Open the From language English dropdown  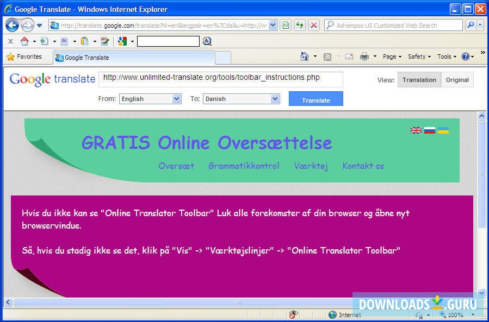150,99
